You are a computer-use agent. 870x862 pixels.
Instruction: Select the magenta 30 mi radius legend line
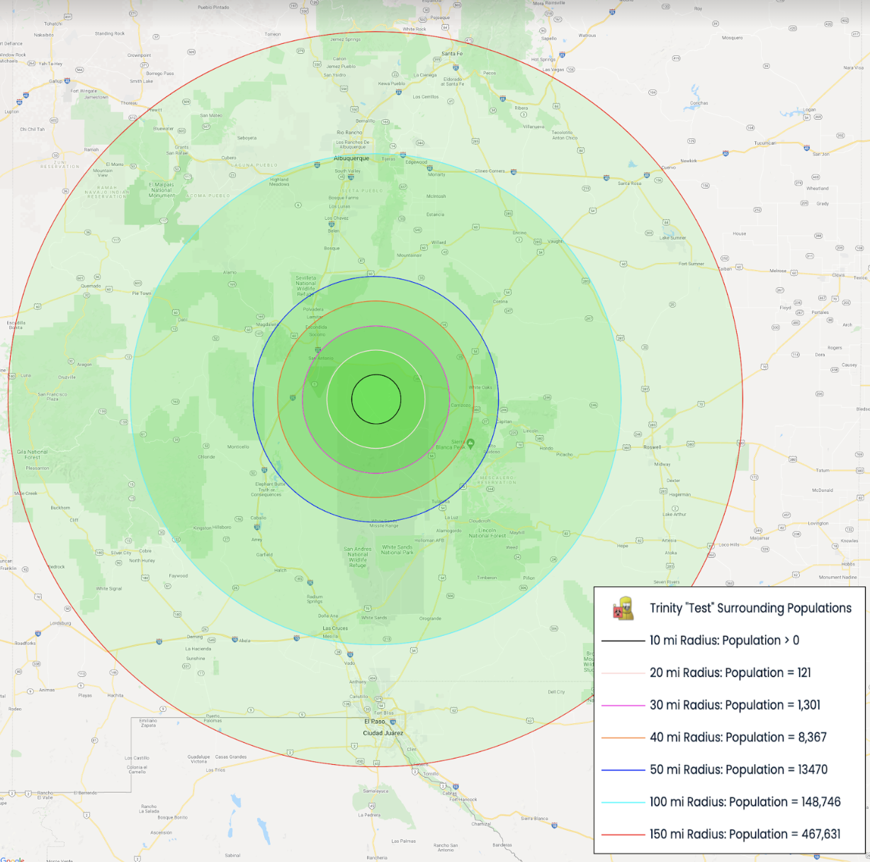point(623,705)
